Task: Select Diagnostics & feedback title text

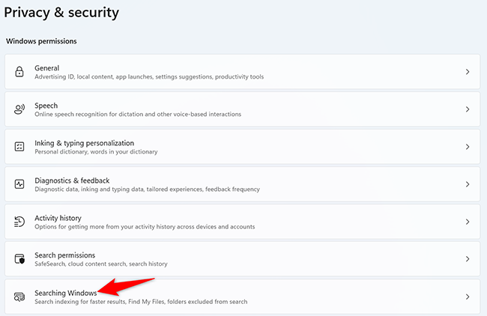Action: tap(72, 180)
